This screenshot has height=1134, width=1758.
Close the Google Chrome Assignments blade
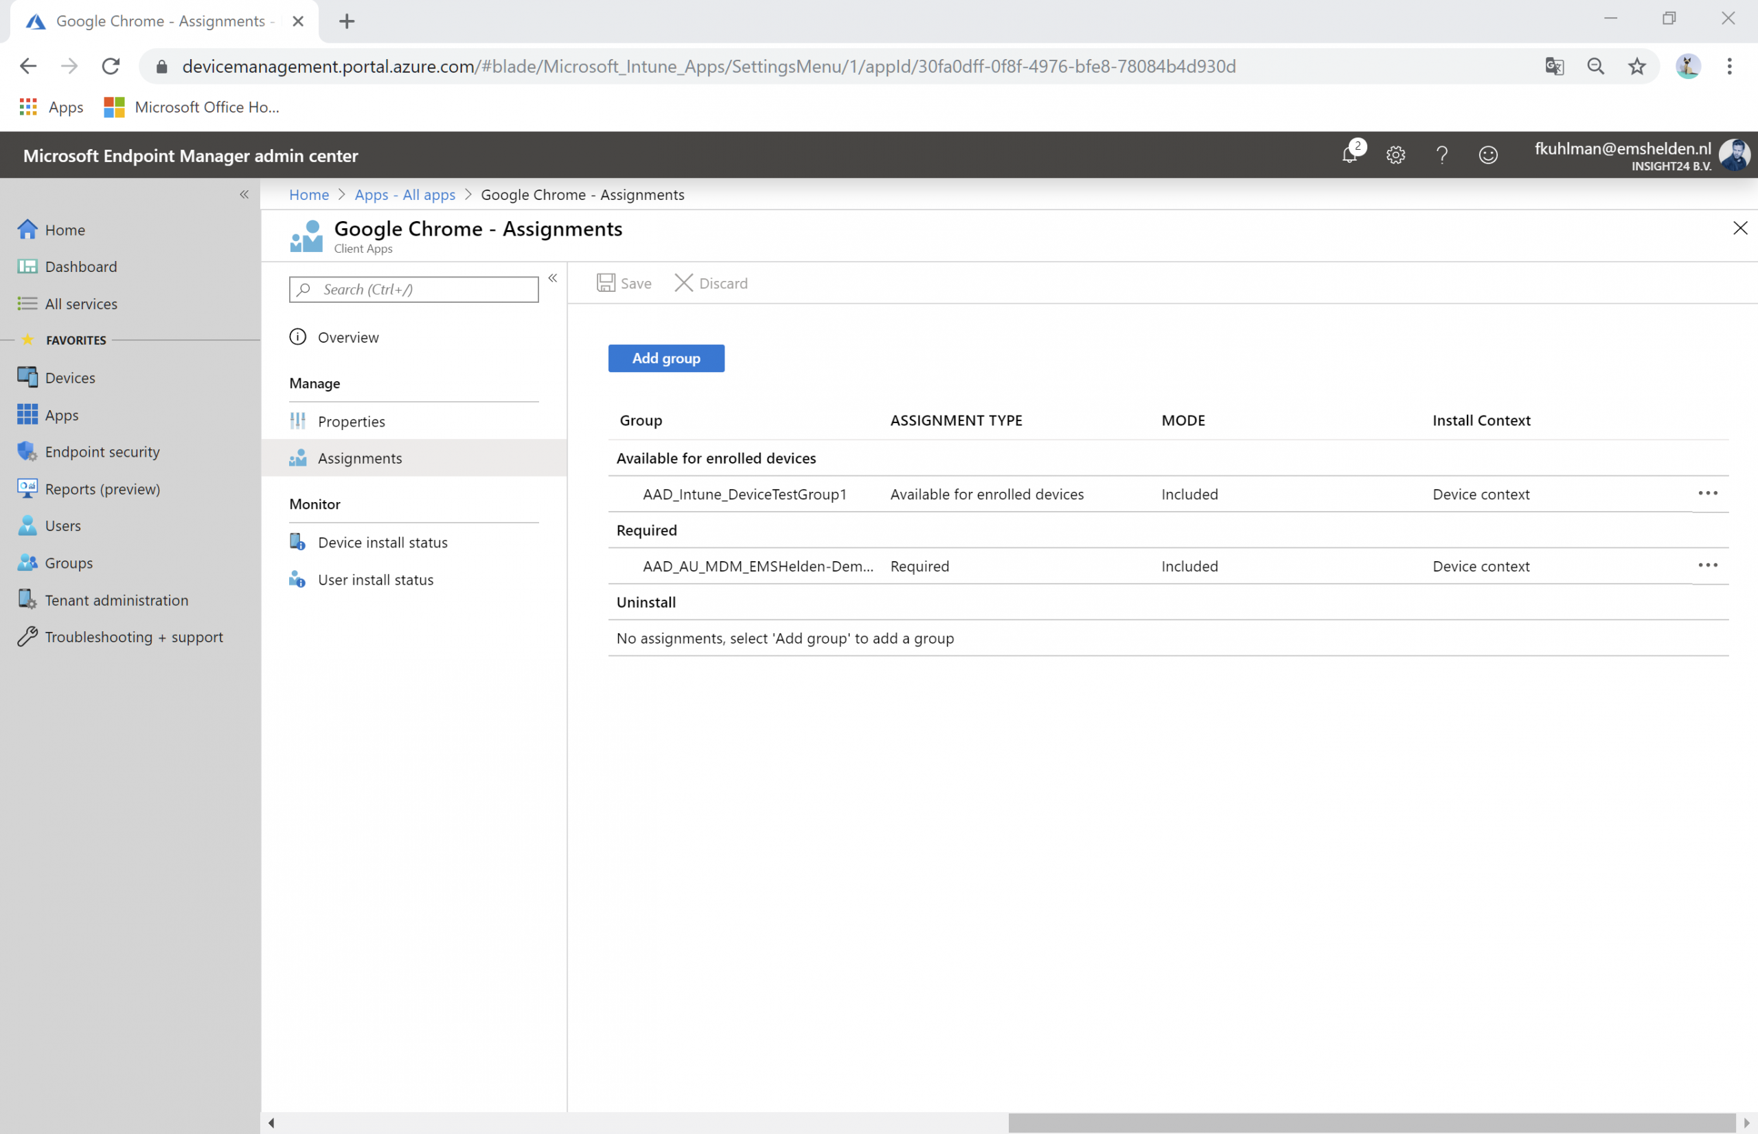[x=1740, y=228]
